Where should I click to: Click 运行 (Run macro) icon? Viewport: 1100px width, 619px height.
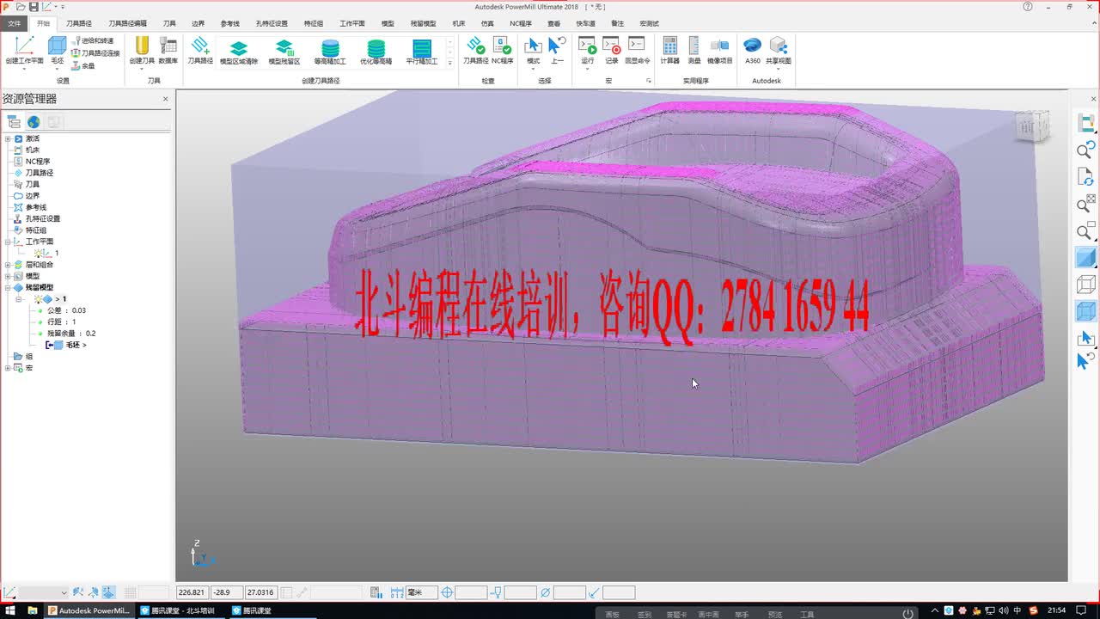pyautogui.click(x=588, y=46)
